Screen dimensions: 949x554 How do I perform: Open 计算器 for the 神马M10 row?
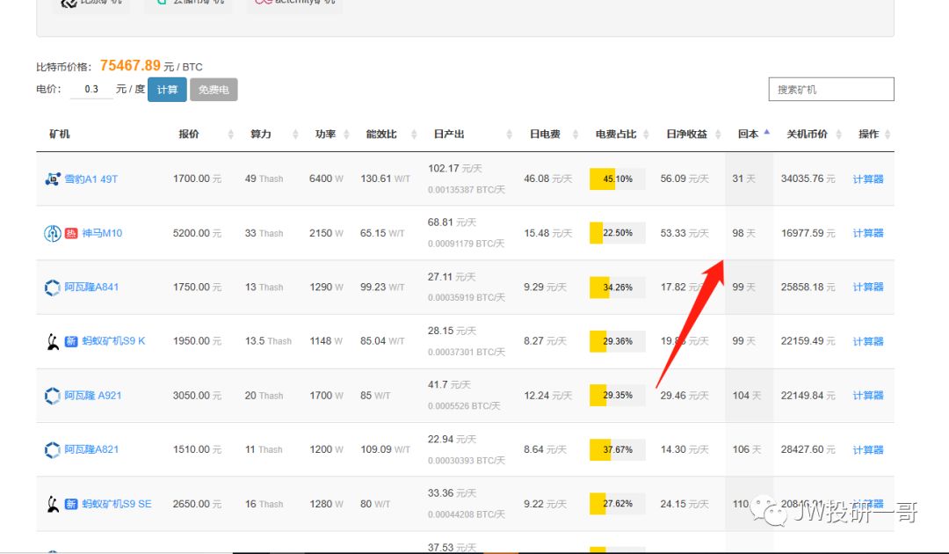pos(868,233)
